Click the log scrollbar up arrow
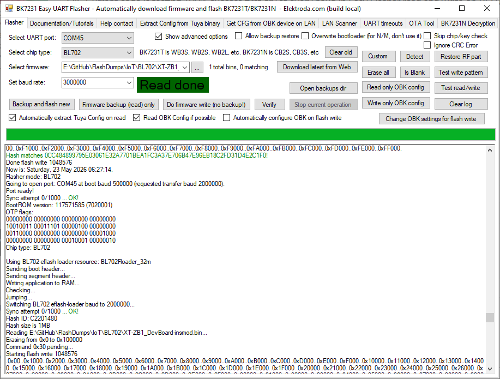The height and width of the screenshot is (379, 500). [x=490, y=150]
